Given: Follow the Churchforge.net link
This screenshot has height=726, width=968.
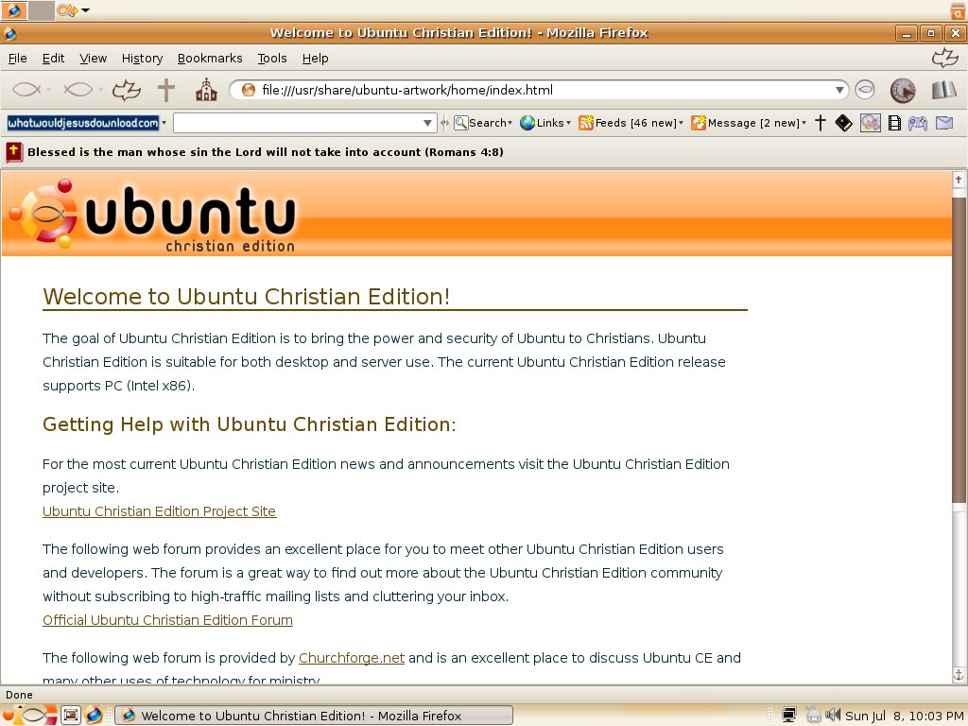Looking at the screenshot, I should (x=352, y=658).
